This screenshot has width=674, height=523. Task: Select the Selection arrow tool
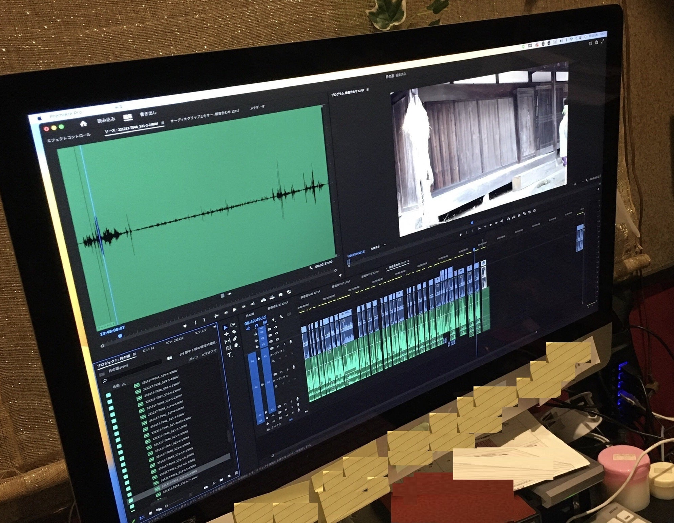point(226,328)
